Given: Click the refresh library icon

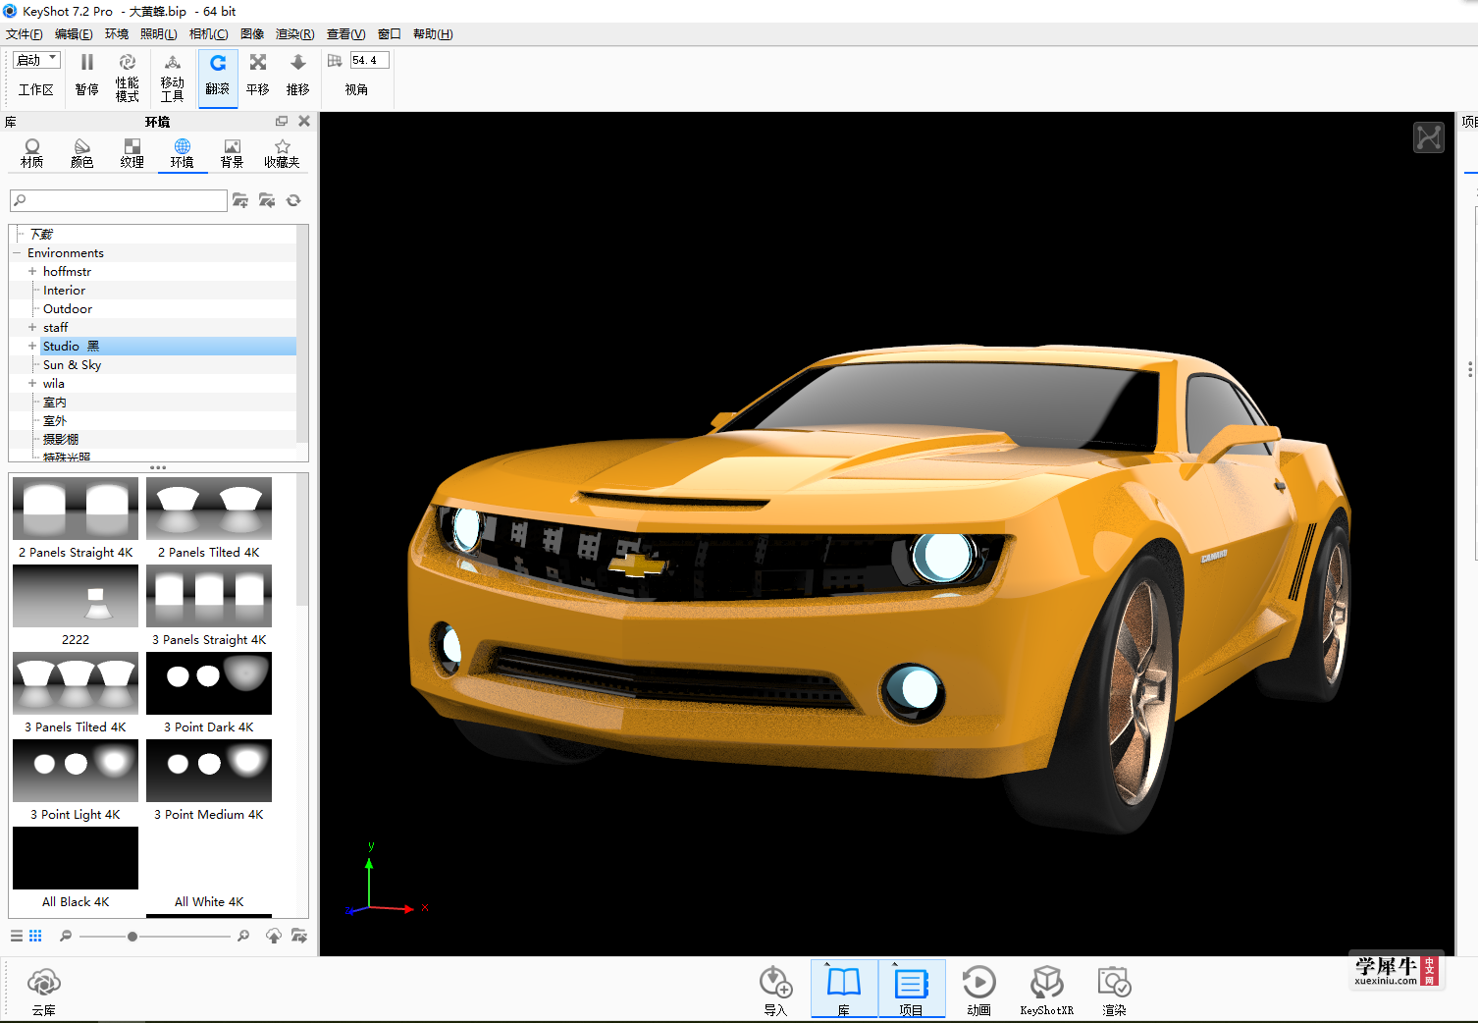Looking at the screenshot, I should click(x=293, y=200).
